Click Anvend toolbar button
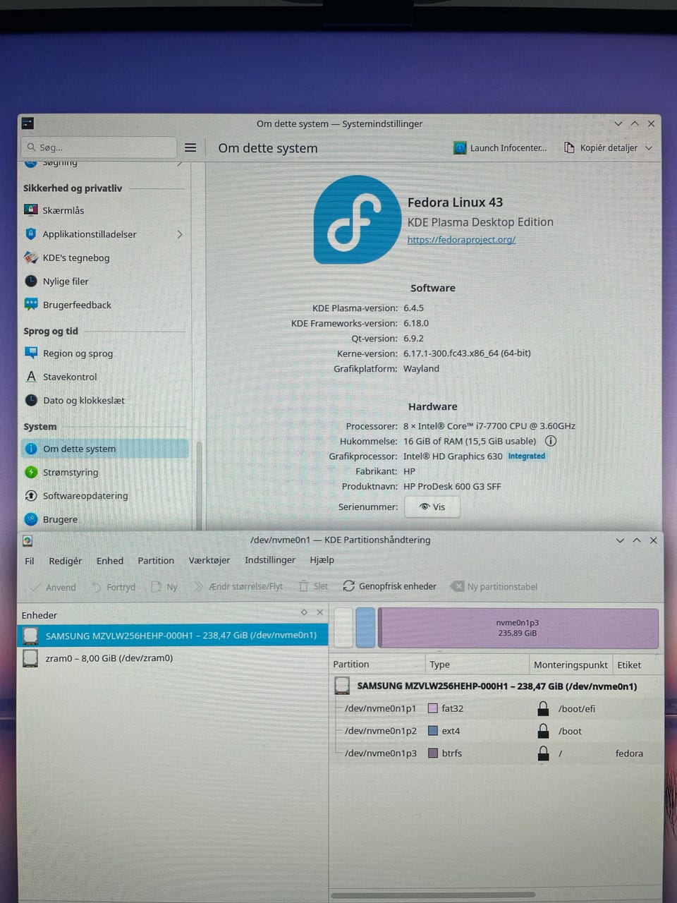Image resolution: width=677 pixels, height=903 pixels. tap(52, 587)
